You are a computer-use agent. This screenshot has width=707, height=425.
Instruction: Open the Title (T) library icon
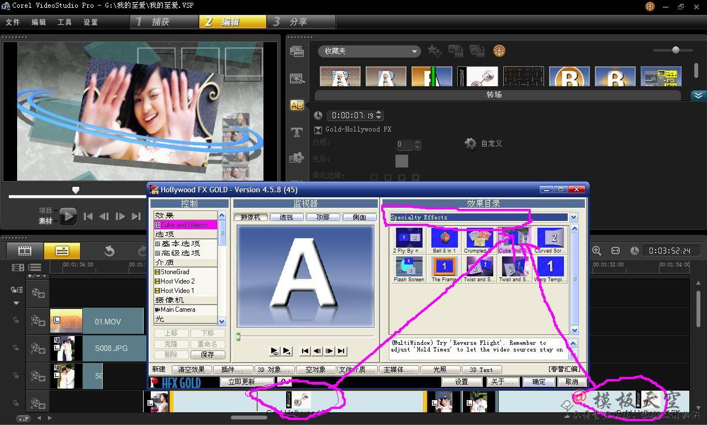(297, 132)
